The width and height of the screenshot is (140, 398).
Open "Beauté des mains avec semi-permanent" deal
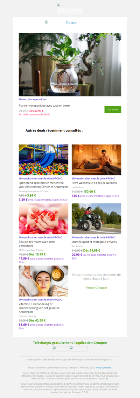37,244
